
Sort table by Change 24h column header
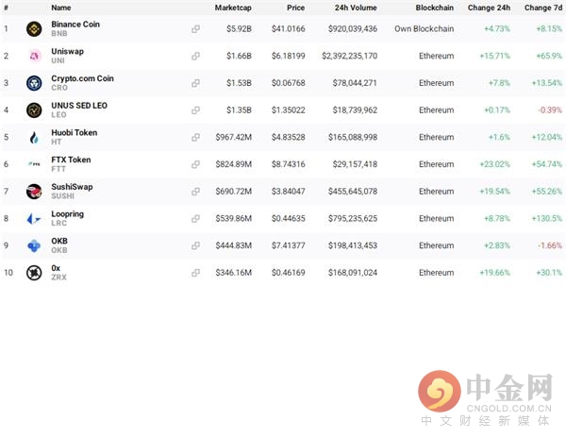[x=489, y=8]
